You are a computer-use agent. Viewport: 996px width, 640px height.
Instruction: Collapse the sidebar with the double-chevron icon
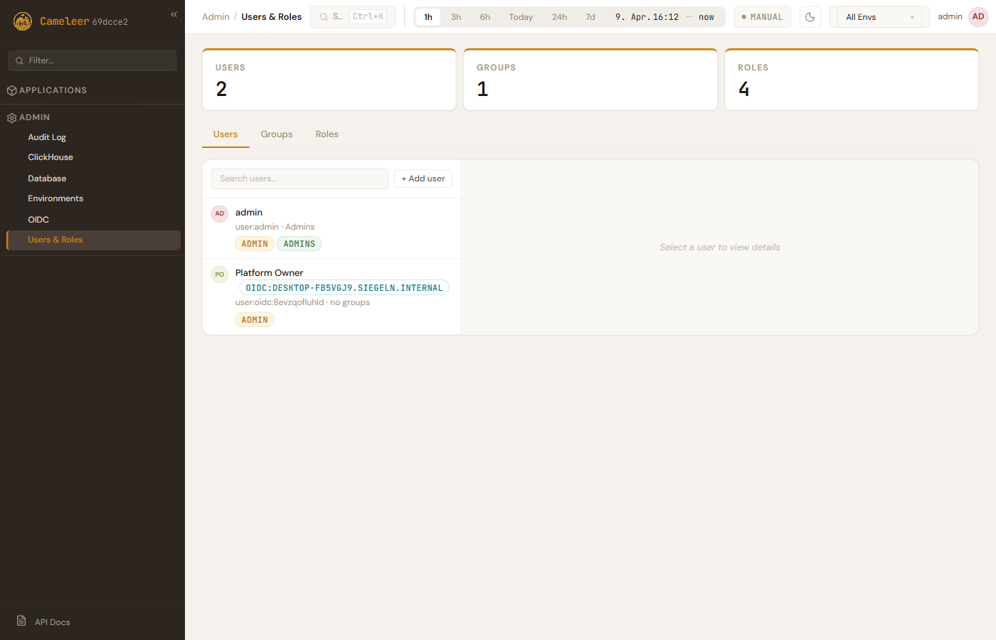174,14
